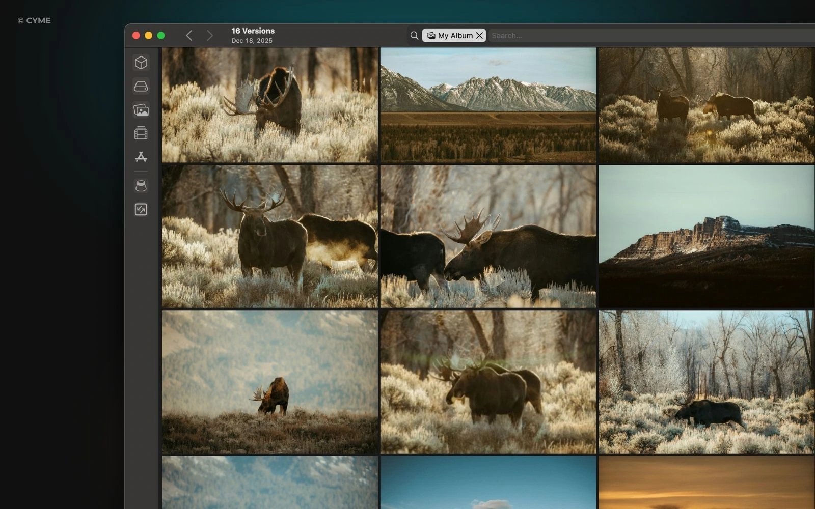The width and height of the screenshot is (815, 509).
Task: Open the App Store style icon in sidebar
Action: (x=141, y=157)
